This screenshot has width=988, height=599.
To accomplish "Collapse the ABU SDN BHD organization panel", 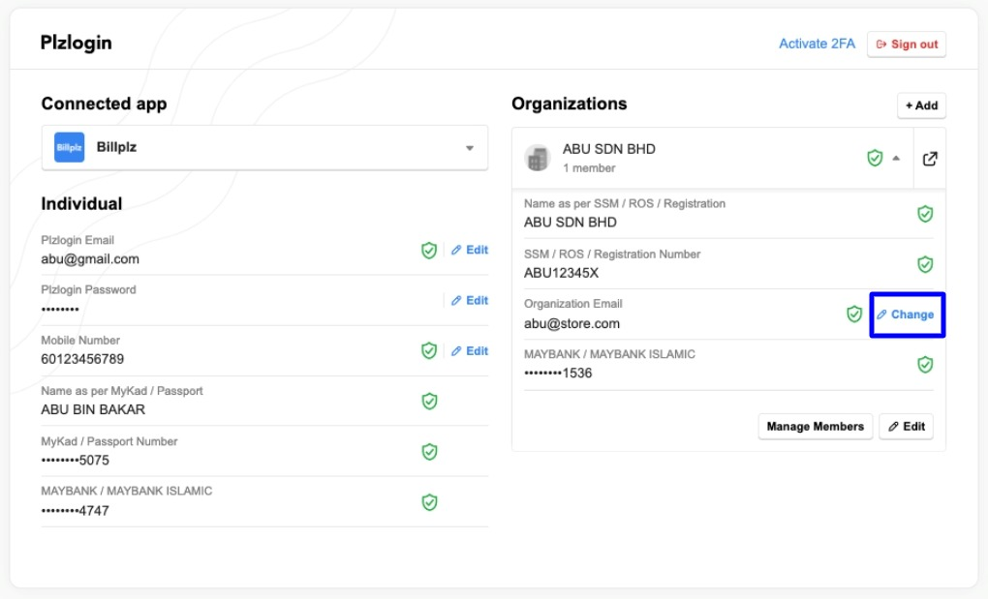I will click(x=896, y=159).
